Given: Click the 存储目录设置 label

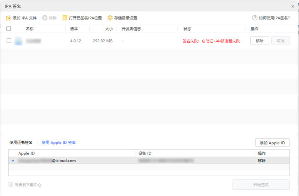Looking at the screenshot, I should tap(125, 18).
